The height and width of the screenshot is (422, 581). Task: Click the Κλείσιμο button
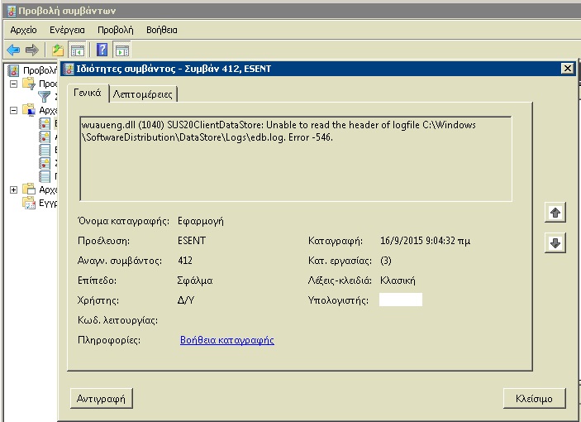(534, 399)
